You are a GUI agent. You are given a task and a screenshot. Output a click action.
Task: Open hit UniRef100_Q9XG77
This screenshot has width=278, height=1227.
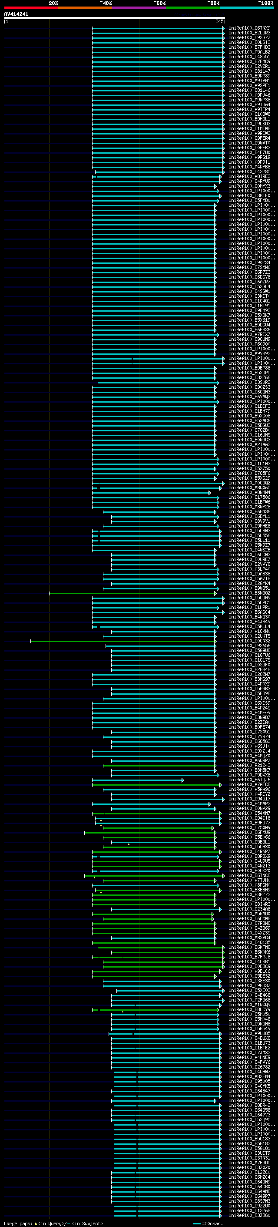click(x=249, y=37)
